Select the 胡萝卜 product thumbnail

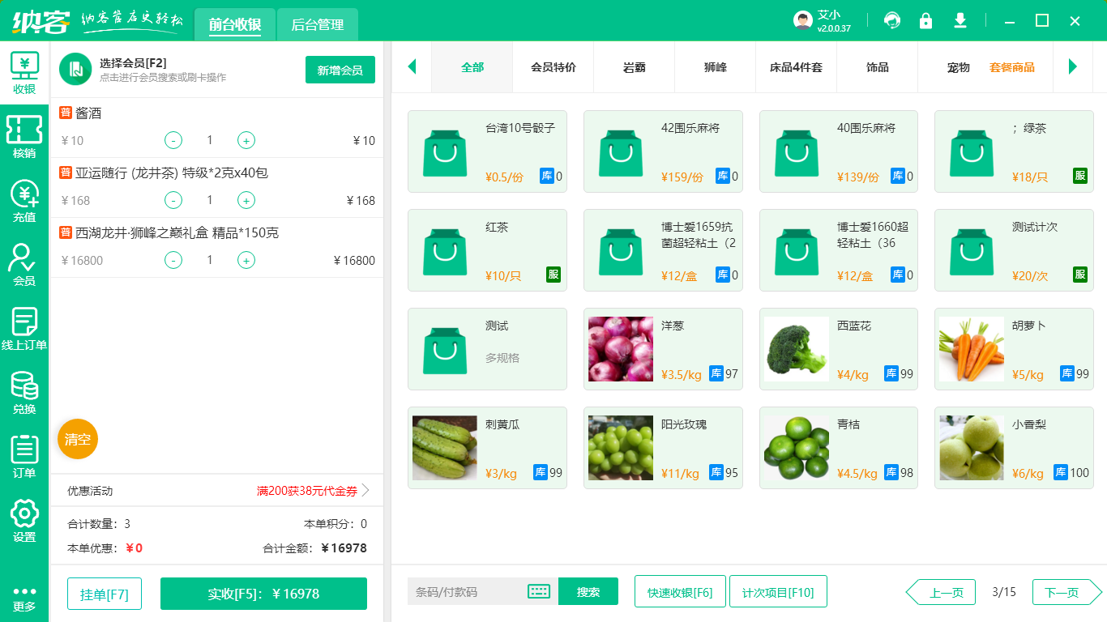click(x=972, y=349)
